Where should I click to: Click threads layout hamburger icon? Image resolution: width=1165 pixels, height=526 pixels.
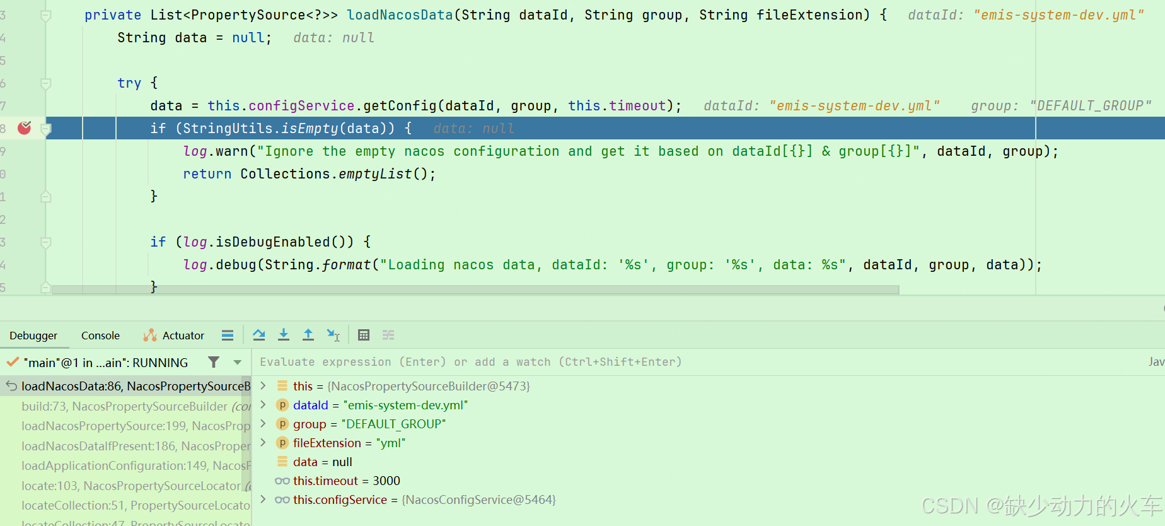(228, 335)
